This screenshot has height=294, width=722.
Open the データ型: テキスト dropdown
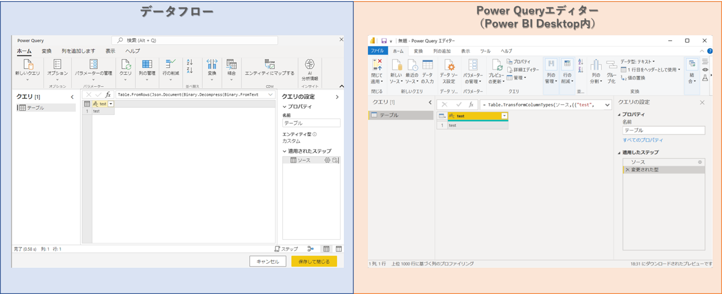(638, 62)
